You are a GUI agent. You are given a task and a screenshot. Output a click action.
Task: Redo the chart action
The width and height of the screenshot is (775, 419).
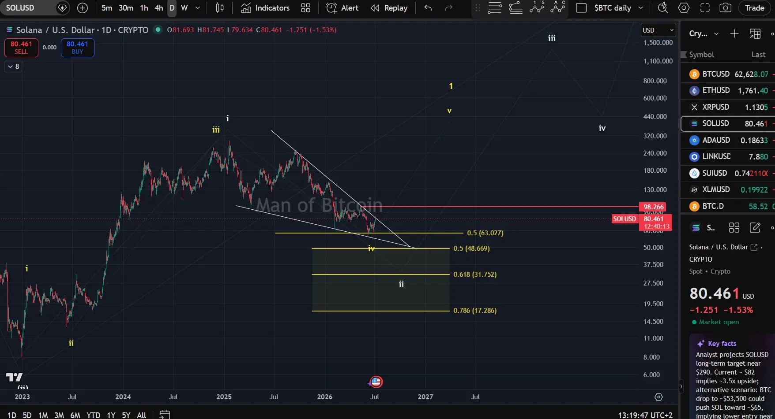[448, 8]
